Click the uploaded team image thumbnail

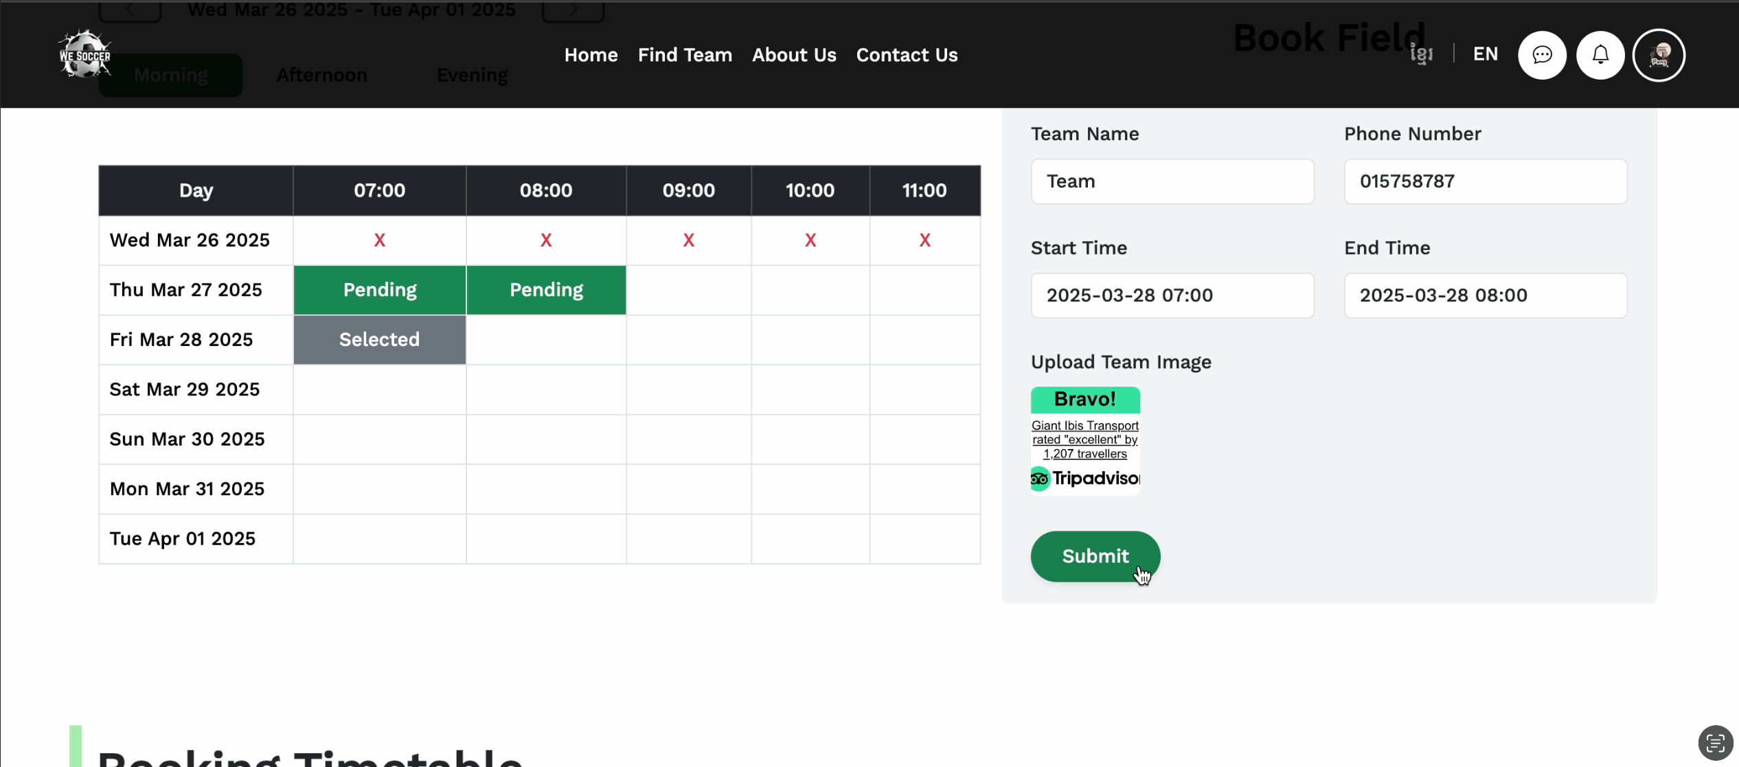click(1085, 440)
